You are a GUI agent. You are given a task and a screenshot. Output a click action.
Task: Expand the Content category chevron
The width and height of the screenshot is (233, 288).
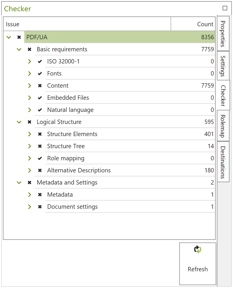[x=29, y=86]
